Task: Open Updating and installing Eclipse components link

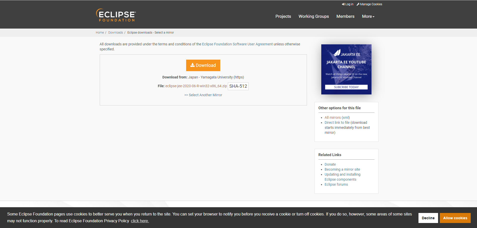Action: click(342, 177)
